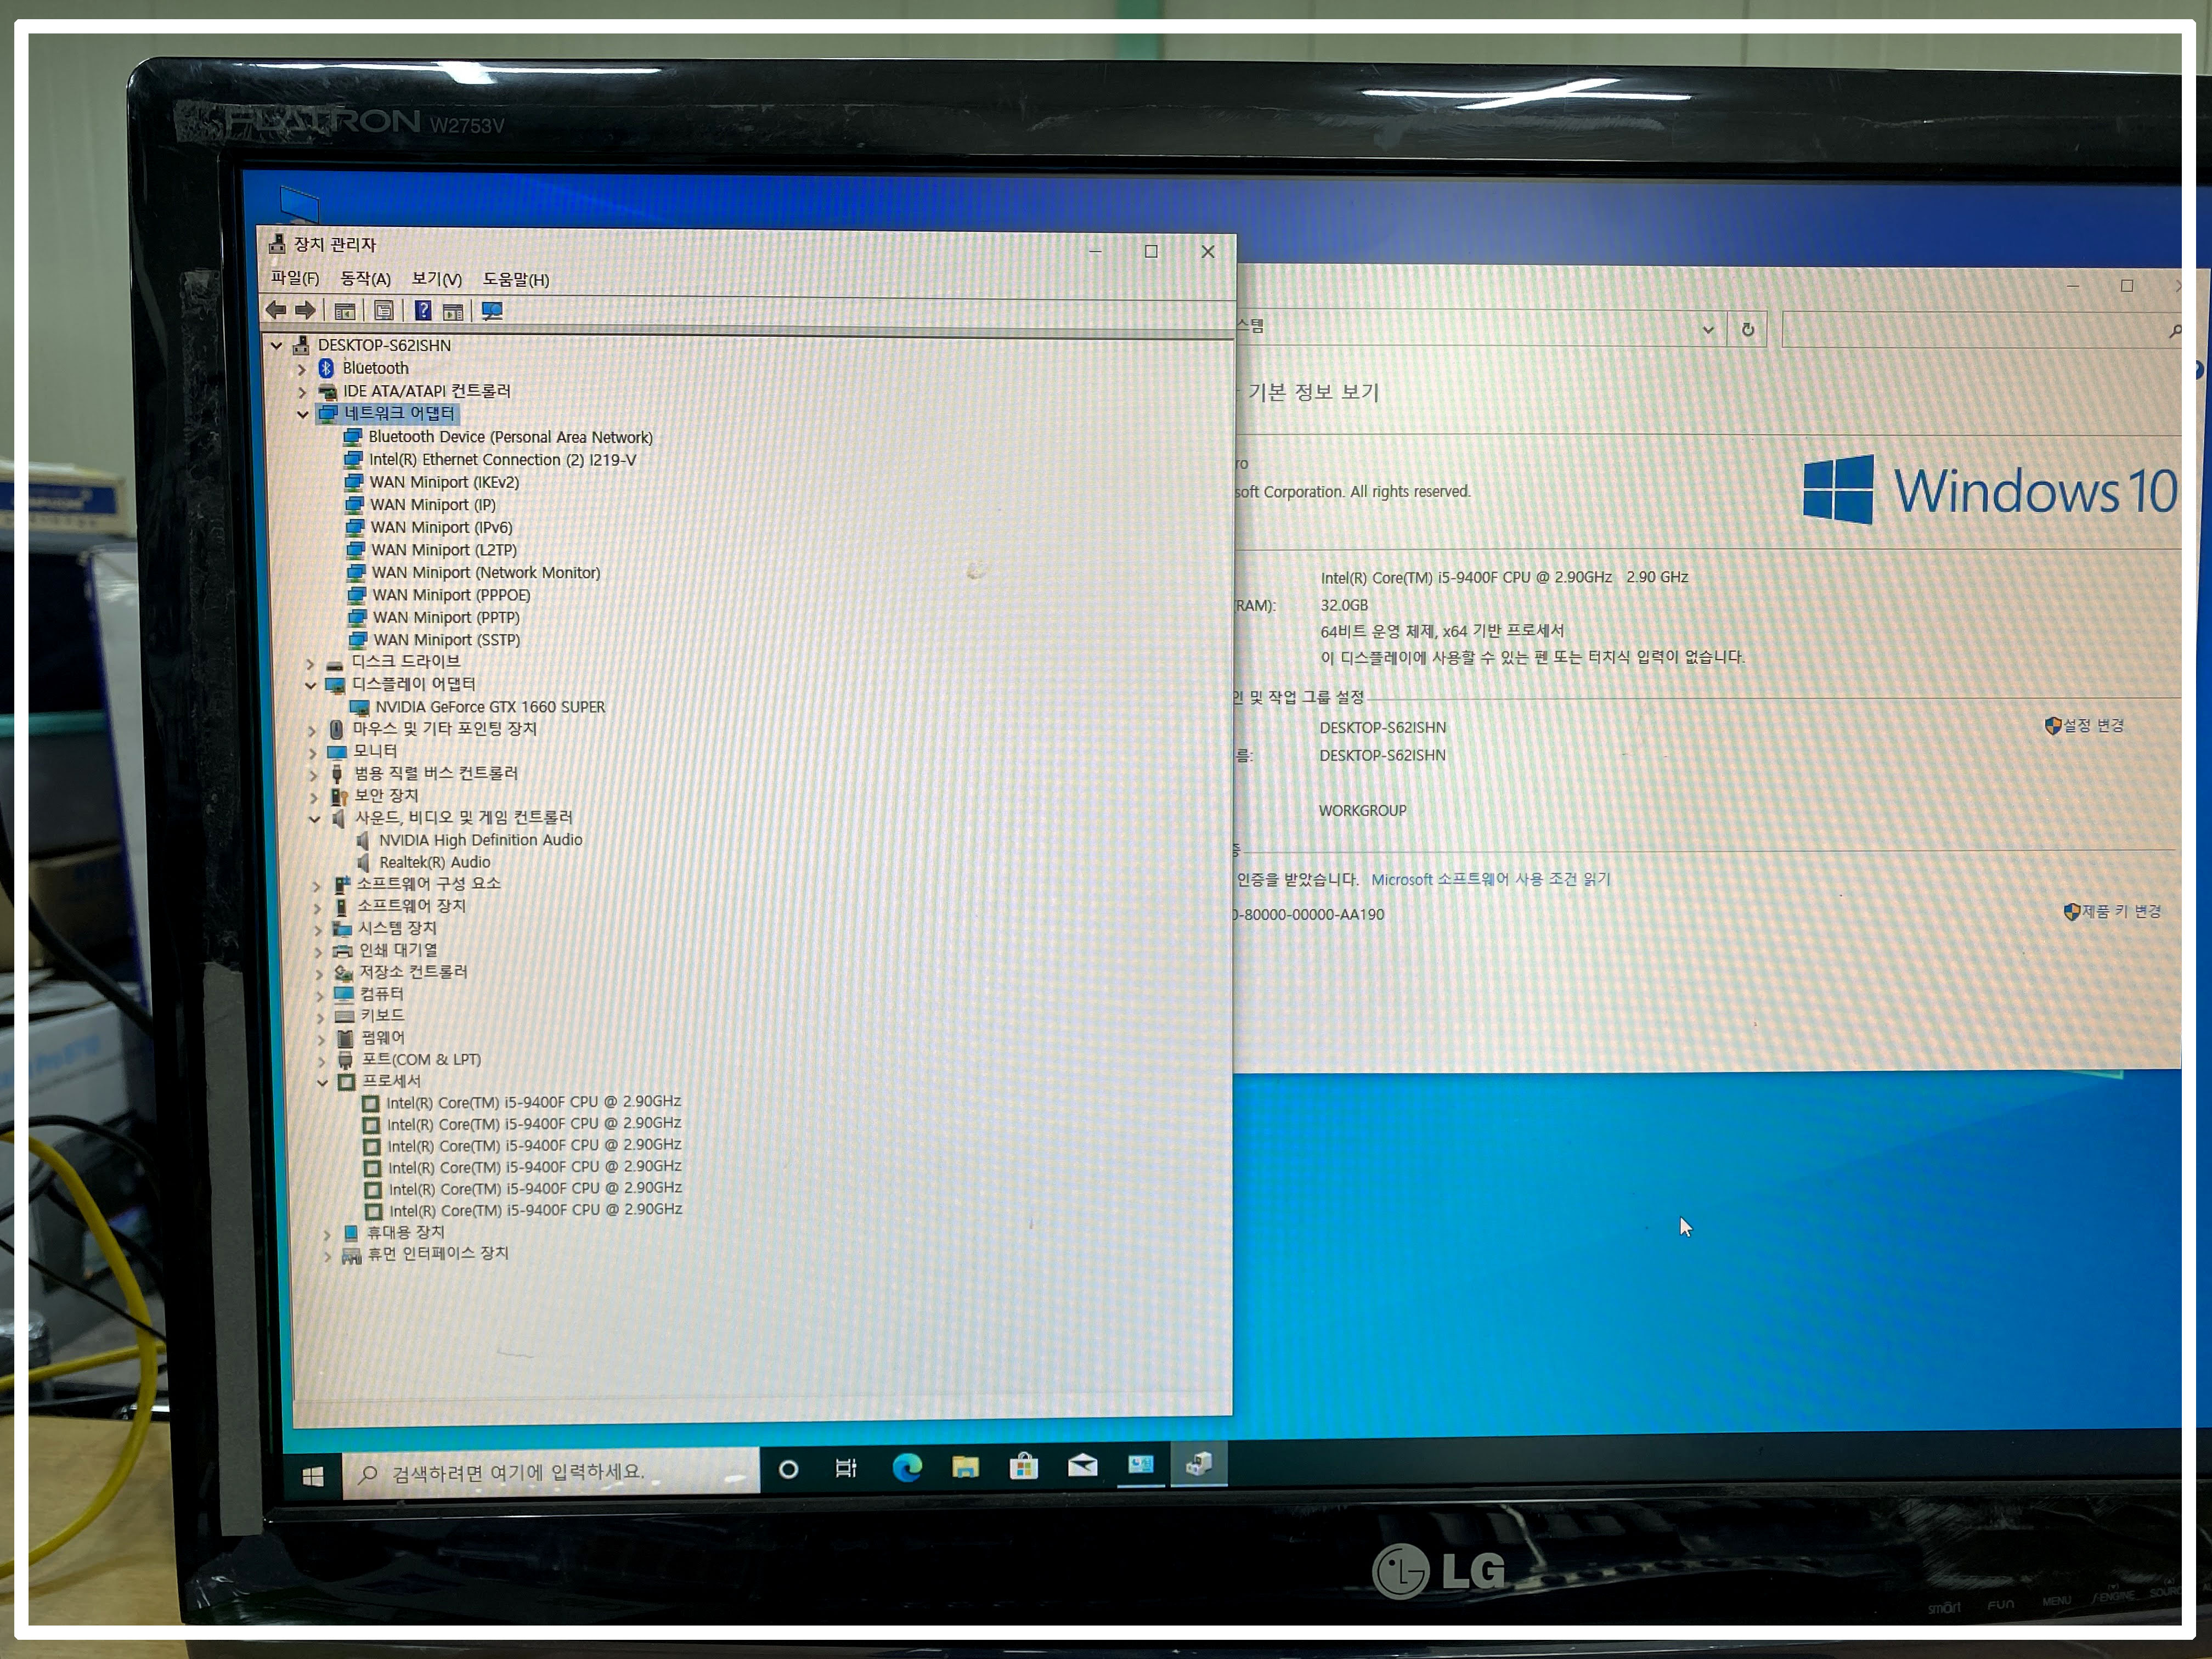Open the 보기(V) menu

(437, 279)
